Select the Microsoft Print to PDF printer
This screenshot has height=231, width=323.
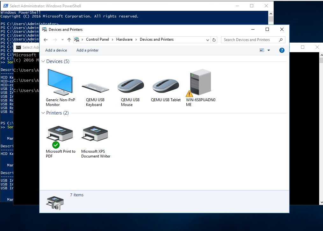[x=60, y=134]
